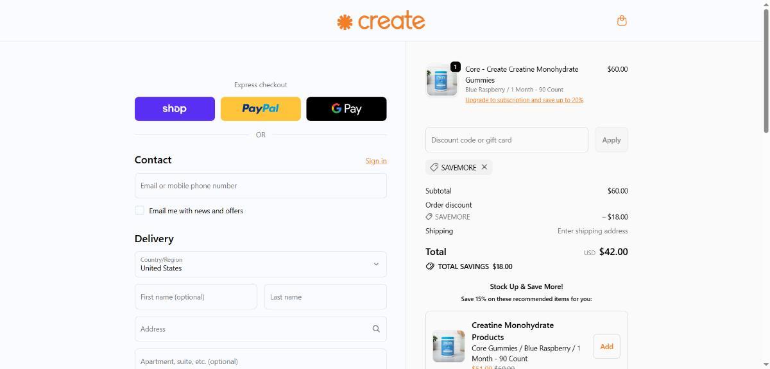770x369 pixels.
Task: Click the Sign in link
Action: [x=375, y=161]
